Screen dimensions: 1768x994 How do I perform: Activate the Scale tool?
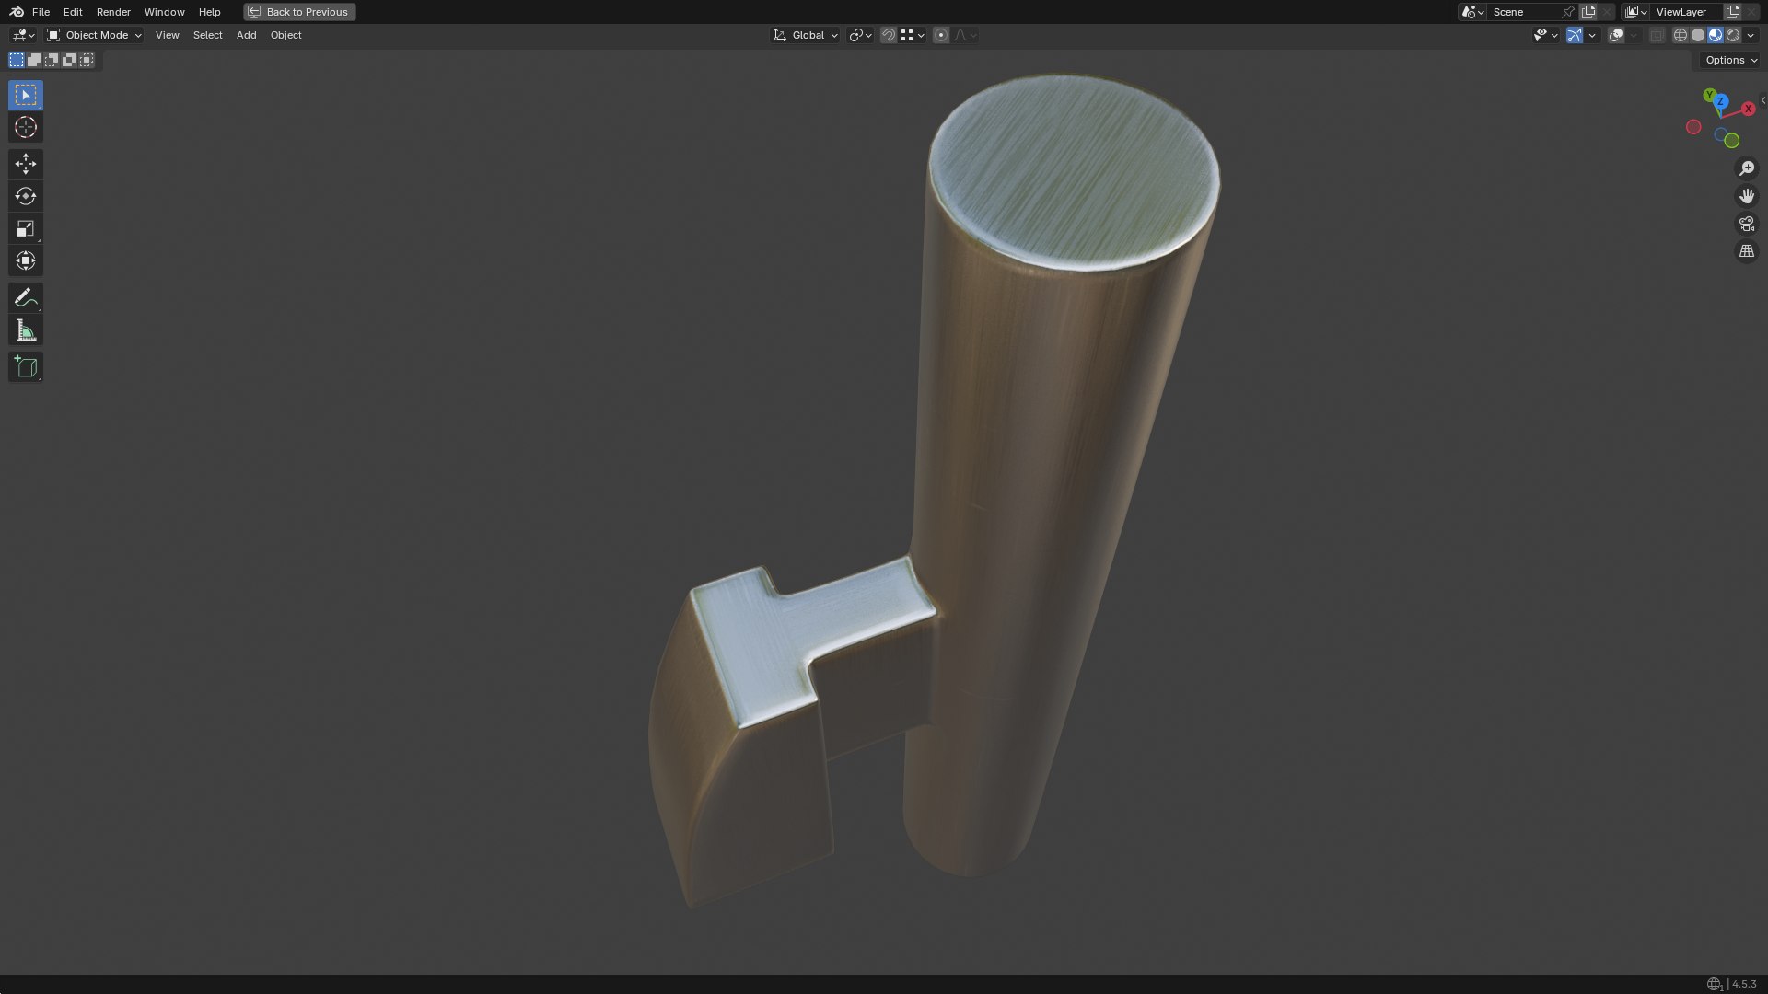(x=26, y=228)
